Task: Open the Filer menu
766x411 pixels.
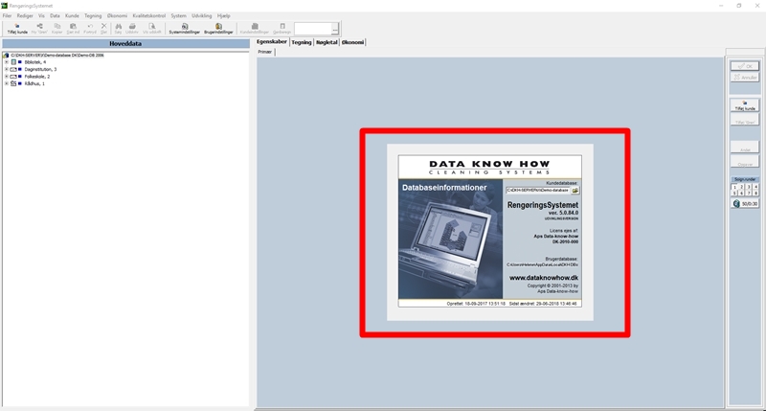Action: 7,15
